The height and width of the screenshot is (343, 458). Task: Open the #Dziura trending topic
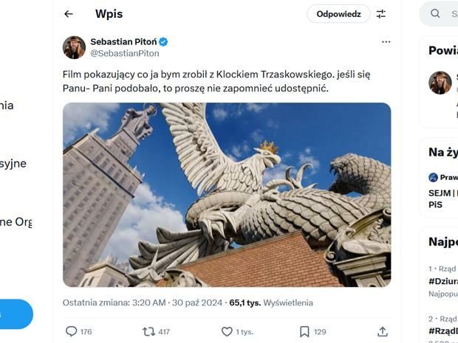443,281
